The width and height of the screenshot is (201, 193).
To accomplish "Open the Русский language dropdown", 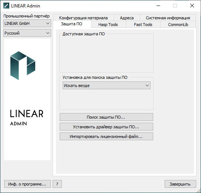I will point(27,33).
